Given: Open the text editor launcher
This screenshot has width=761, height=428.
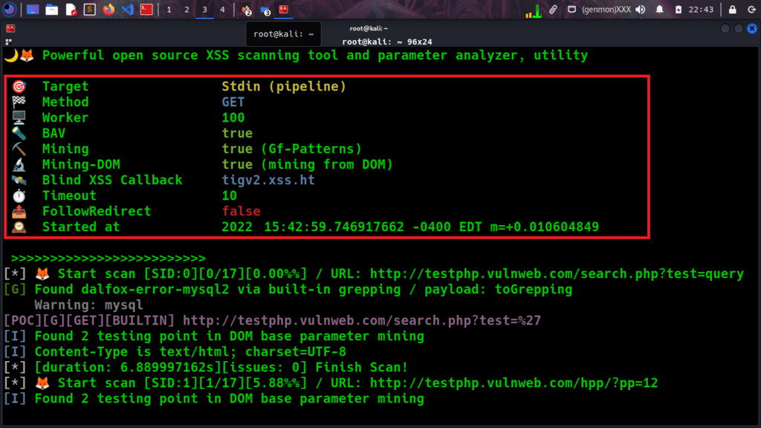Looking at the screenshot, I should click(x=71, y=10).
